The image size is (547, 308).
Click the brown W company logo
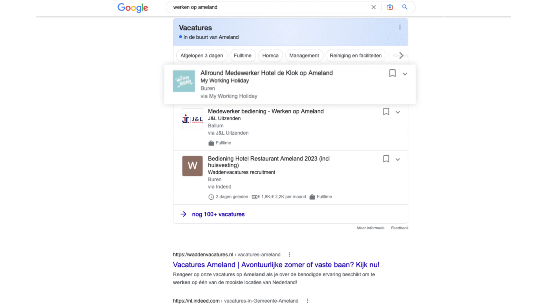pos(192,166)
